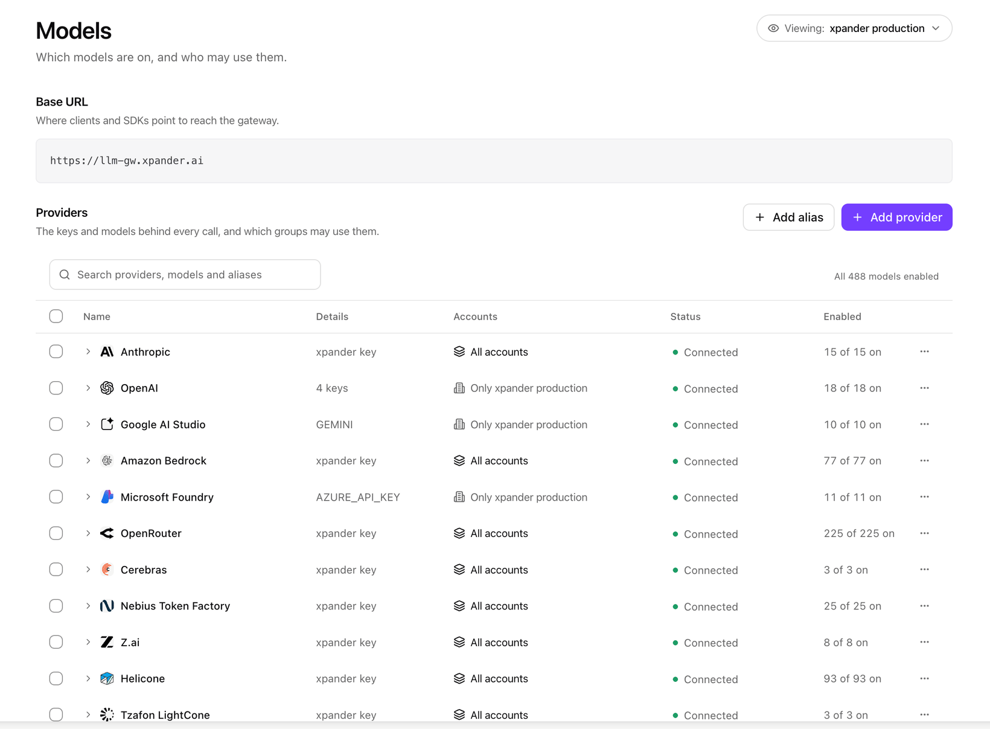Image resolution: width=990 pixels, height=729 pixels.
Task: Click 'All 488 models enabled' text
Action: [886, 276]
